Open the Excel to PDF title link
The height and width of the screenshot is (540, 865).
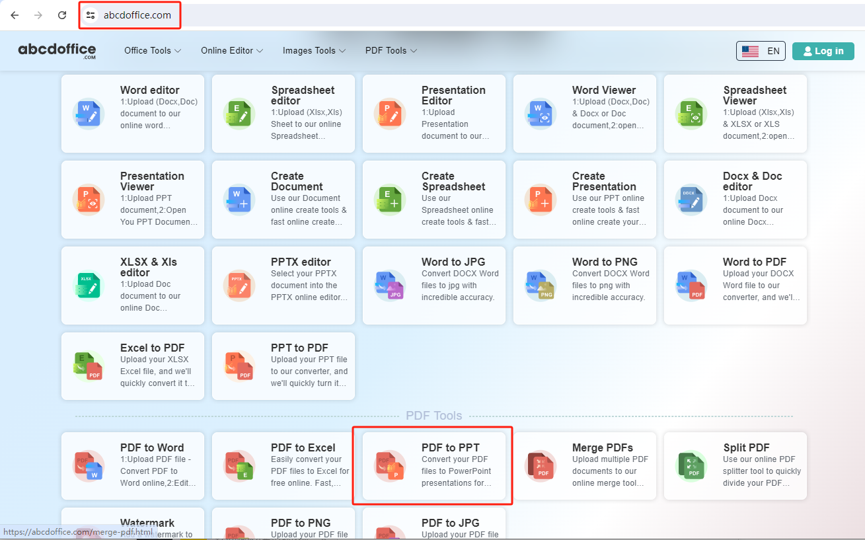click(x=152, y=348)
